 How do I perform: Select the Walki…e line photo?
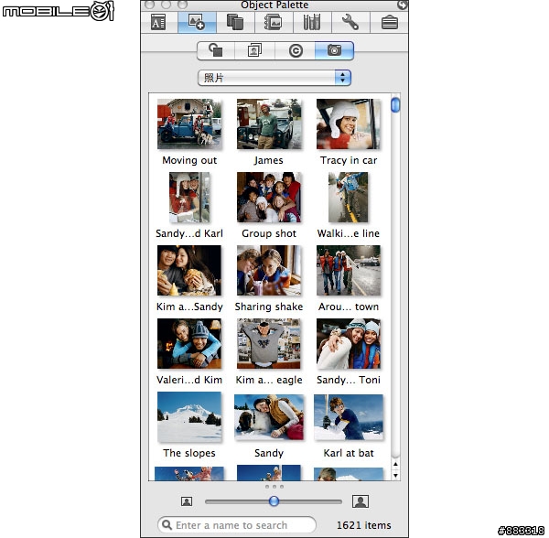pyautogui.click(x=349, y=197)
